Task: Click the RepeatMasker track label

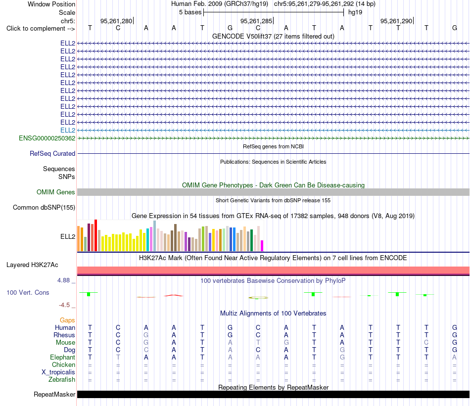Action: (x=54, y=394)
